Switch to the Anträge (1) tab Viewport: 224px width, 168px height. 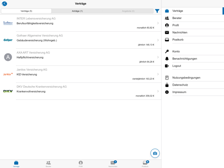point(77,11)
